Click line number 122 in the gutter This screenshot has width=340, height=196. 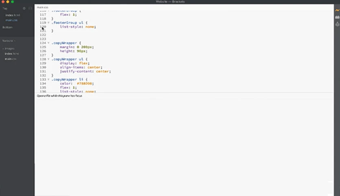[x=43, y=35]
